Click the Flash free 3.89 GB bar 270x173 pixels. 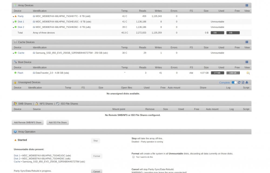[x=233, y=73]
